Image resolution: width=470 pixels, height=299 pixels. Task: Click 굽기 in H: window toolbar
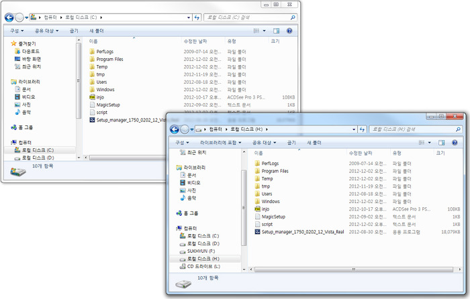point(291,143)
